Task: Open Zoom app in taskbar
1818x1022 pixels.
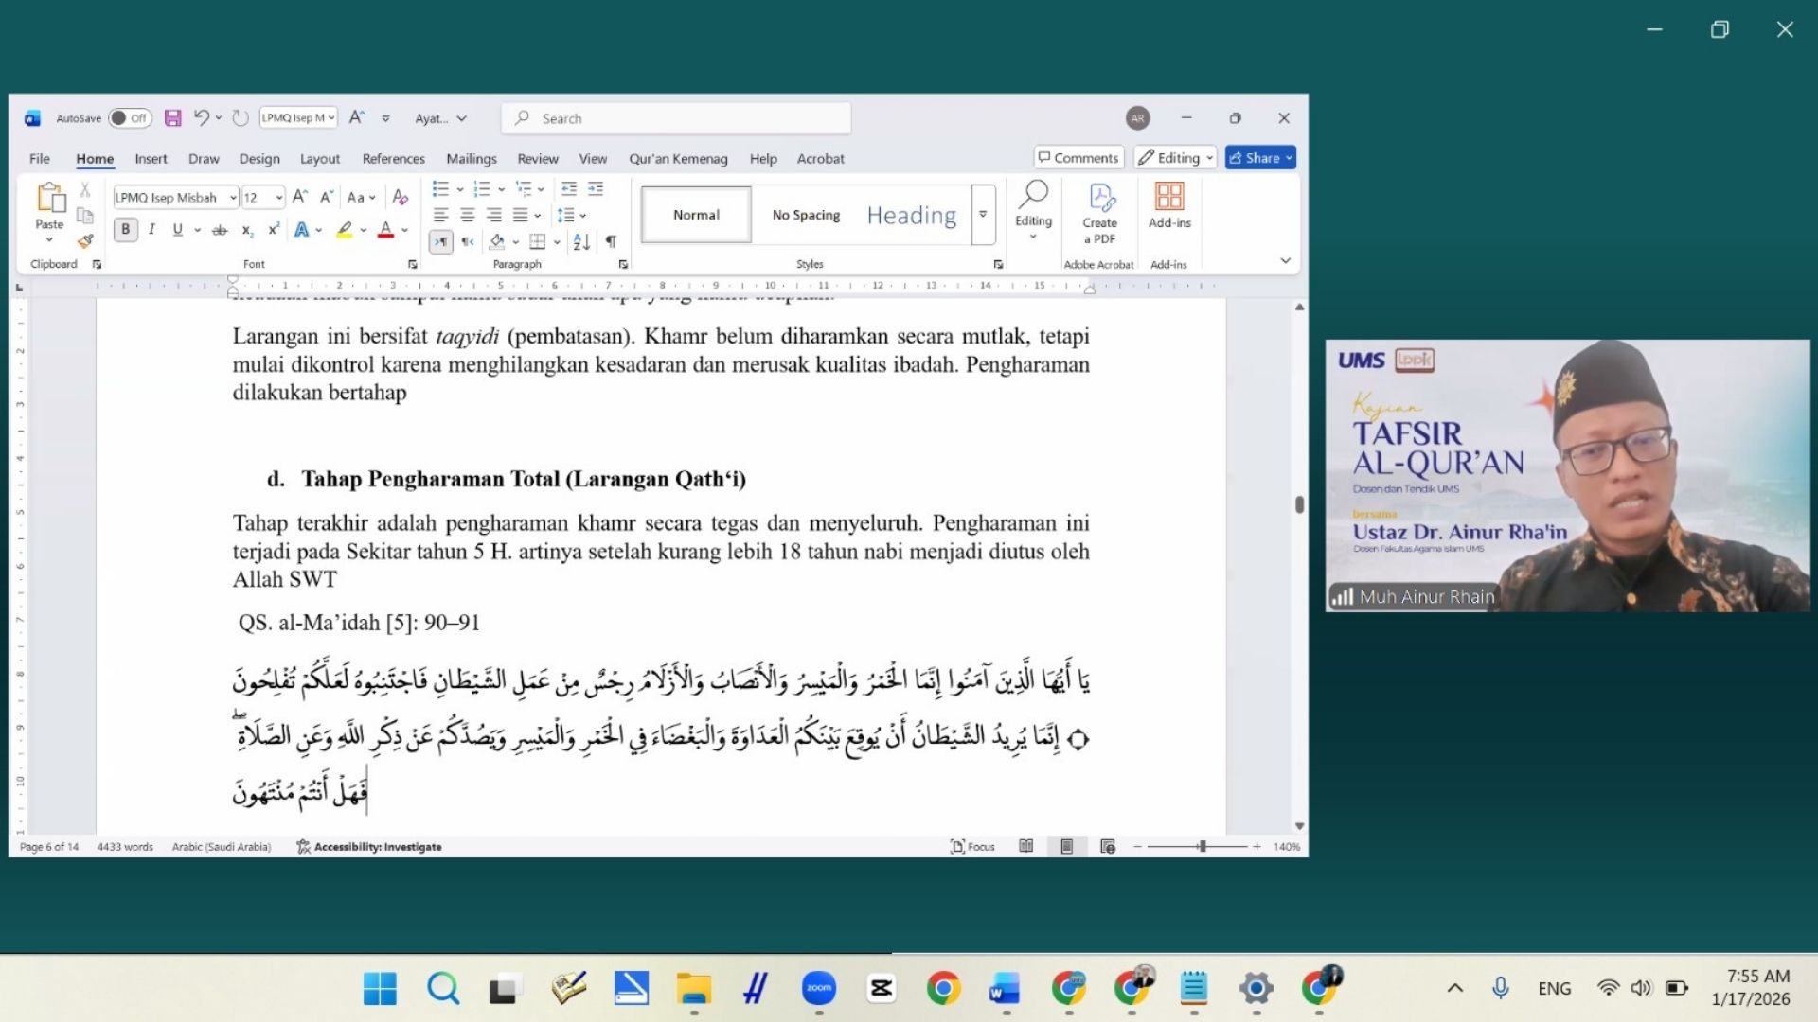Action: click(x=819, y=989)
